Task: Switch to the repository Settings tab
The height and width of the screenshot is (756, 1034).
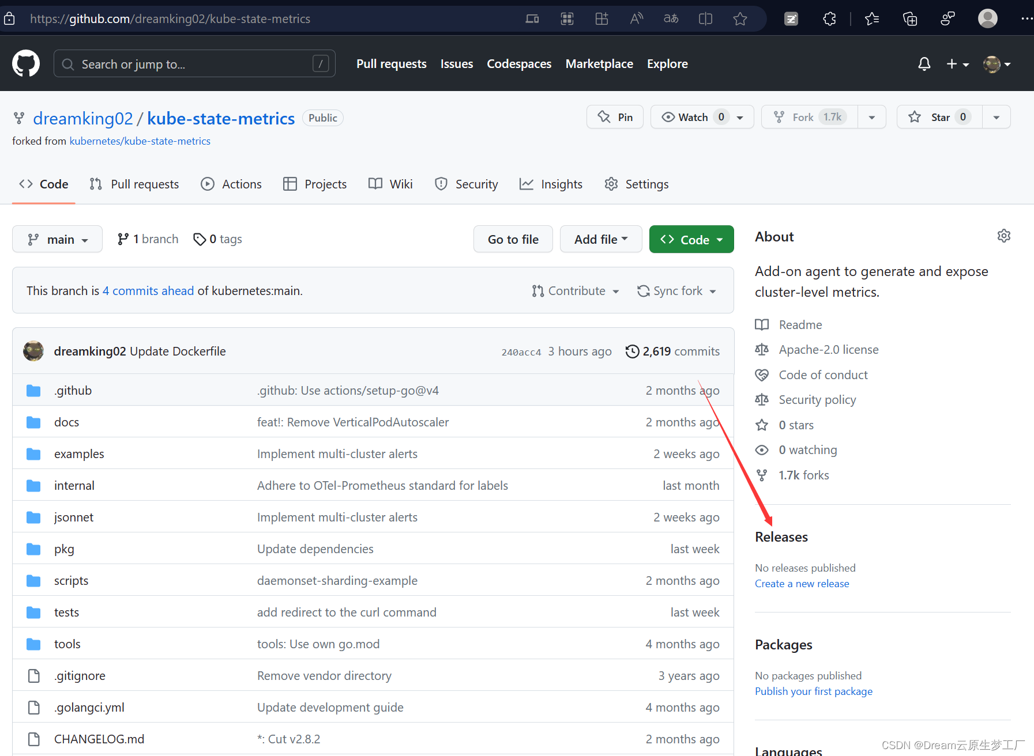Action: [x=636, y=184]
